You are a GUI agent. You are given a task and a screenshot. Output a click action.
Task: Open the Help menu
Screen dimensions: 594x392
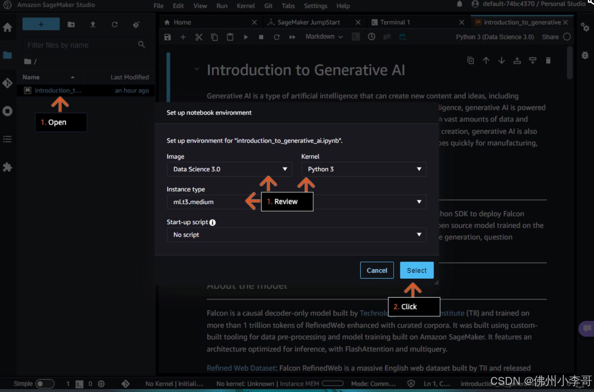click(343, 6)
